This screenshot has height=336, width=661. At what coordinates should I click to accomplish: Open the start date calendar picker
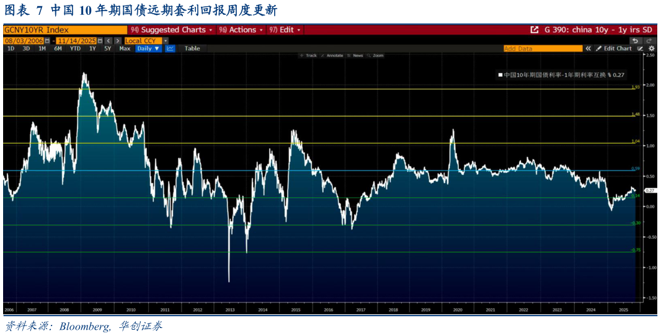(x=47, y=41)
